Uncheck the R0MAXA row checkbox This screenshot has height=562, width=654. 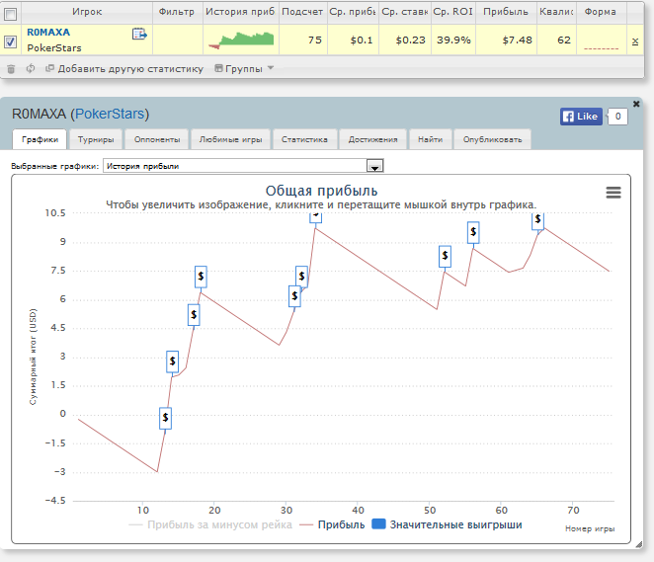pyautogui.click(x=11, y=41)
